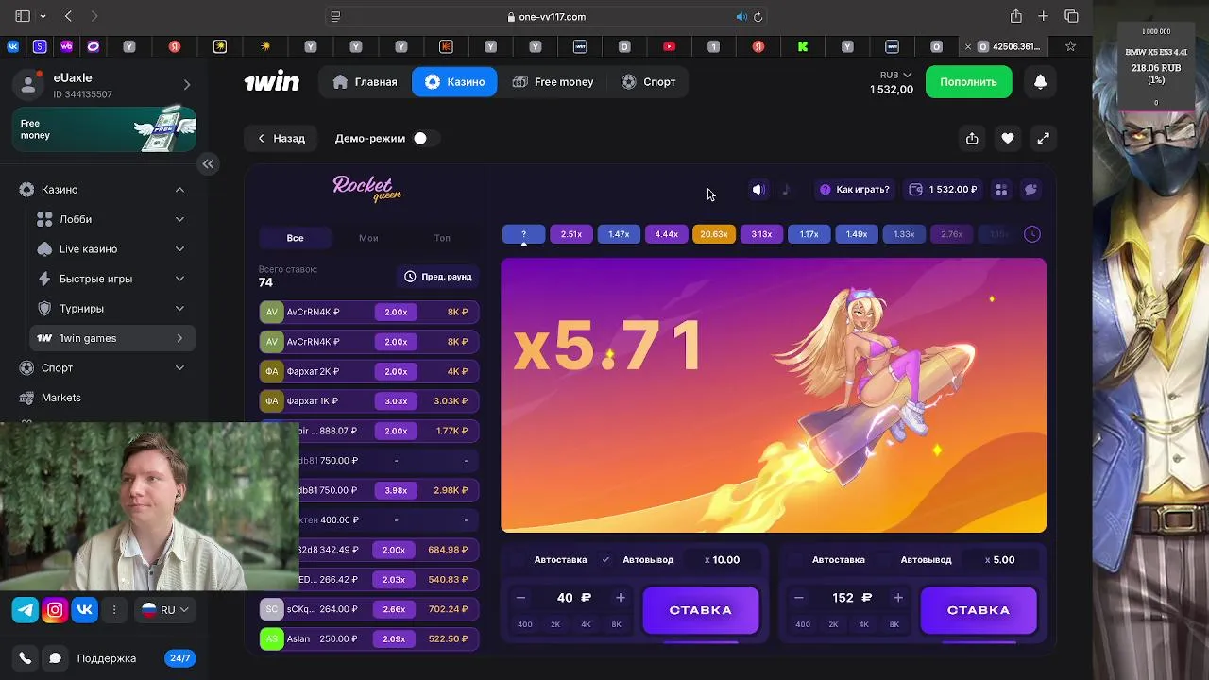The image size is (1209, 680).
Task: Open Казино in top navigation
Action: (x=454, y=82)
